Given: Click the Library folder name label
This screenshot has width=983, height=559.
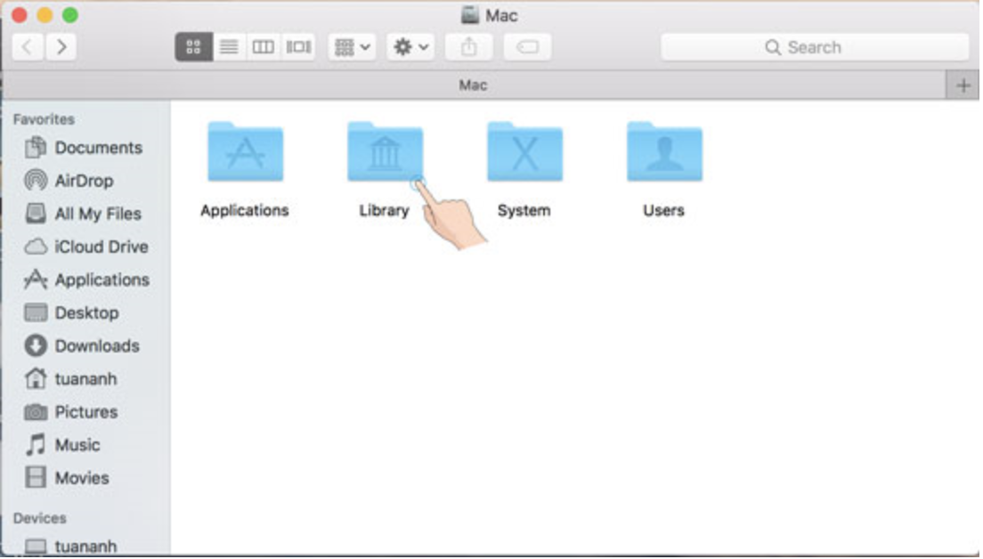Looking at the screenshot, I should pyautogui.click(x=385, y=211).
